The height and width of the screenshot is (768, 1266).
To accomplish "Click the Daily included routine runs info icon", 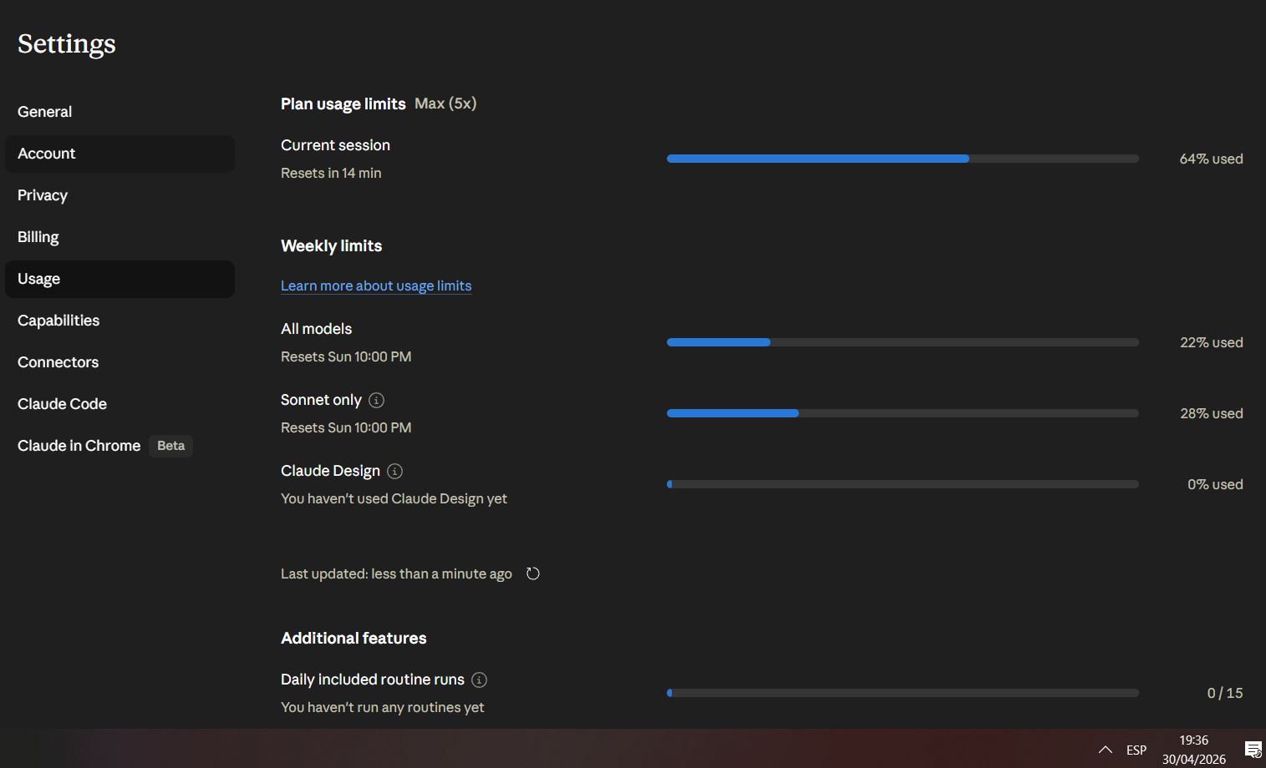I will (x=479, y=680).
